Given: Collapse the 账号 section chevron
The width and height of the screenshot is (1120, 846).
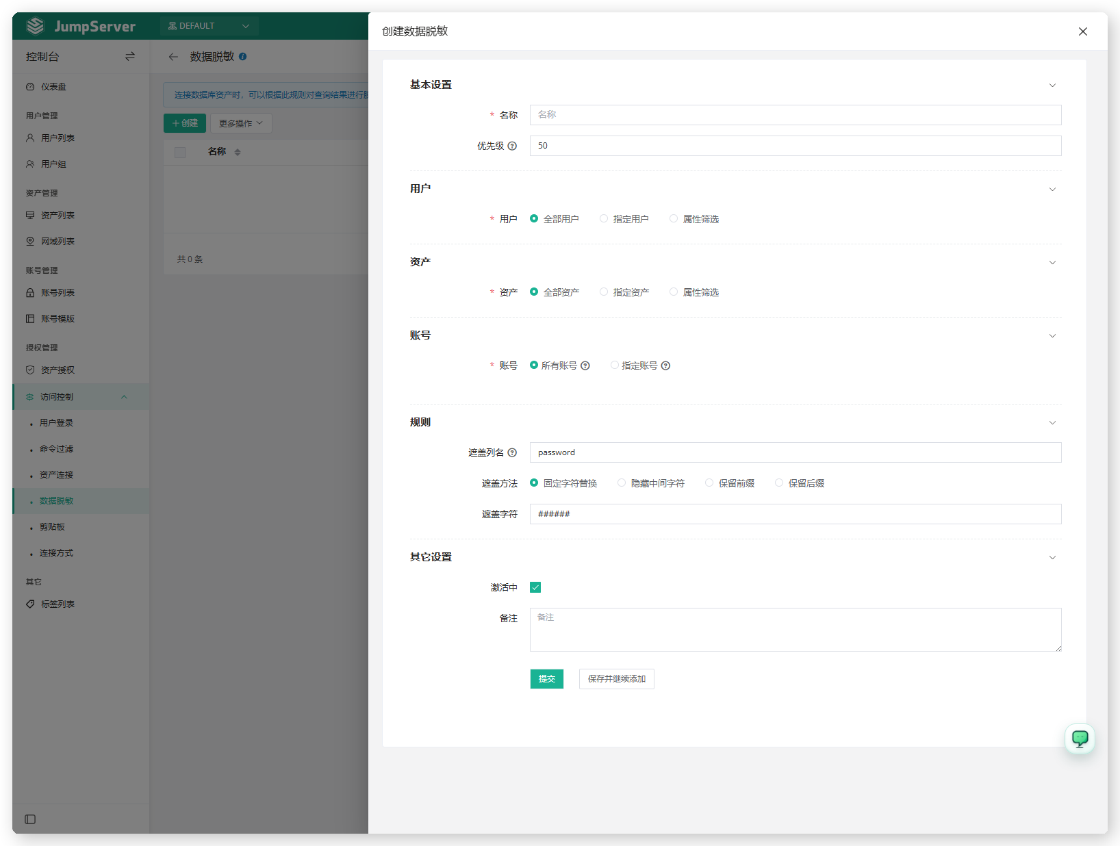Looking at the screenshot, I should click(1052, 336).
